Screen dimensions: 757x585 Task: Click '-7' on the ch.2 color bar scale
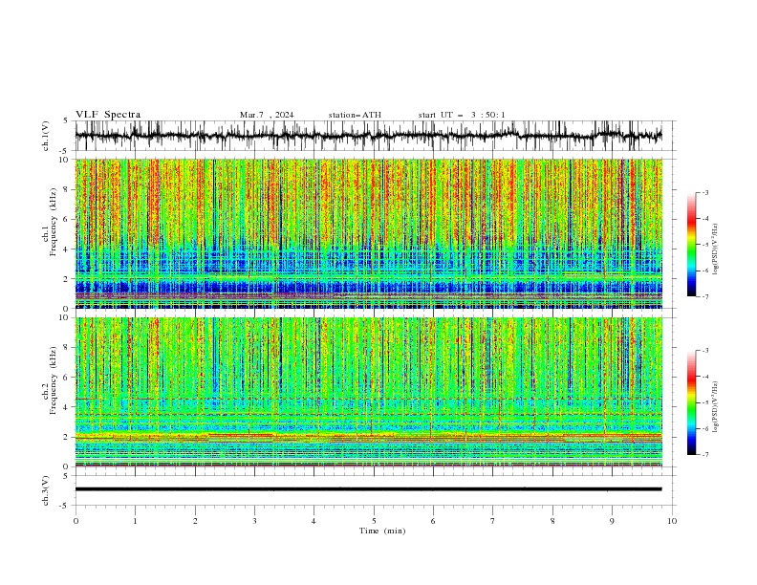(705, 454)
